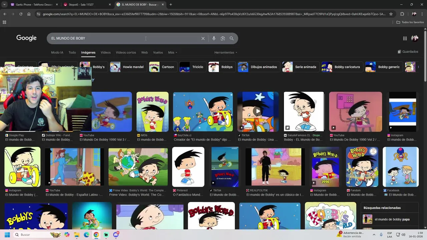Bookmark this page with the star icon
Viewport: 427px width, 240px height.
coord(391,14)
